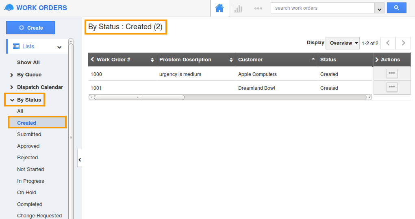Click the Apple Computers customer cell
The width and height of the screenshot is (415, 219).
(x=258, y=74)
